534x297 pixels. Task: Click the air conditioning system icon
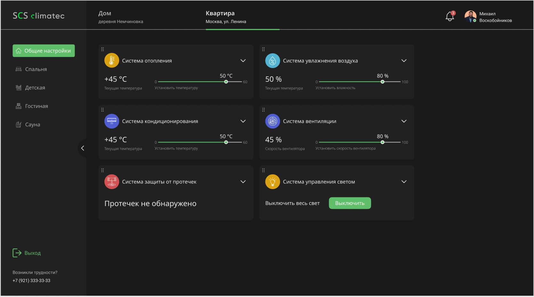point(112,121)
